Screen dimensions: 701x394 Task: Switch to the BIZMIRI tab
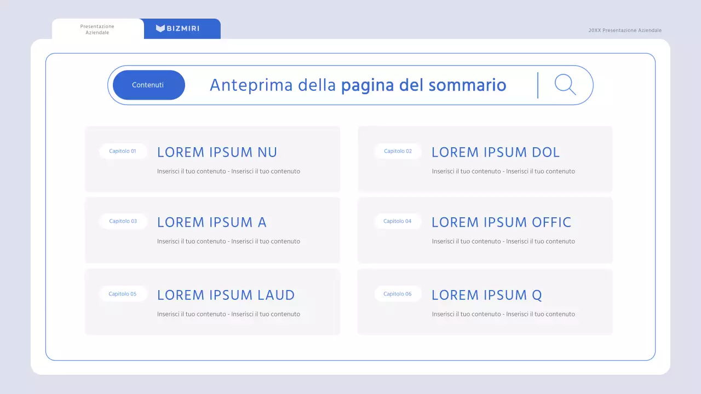coord(182,28)
